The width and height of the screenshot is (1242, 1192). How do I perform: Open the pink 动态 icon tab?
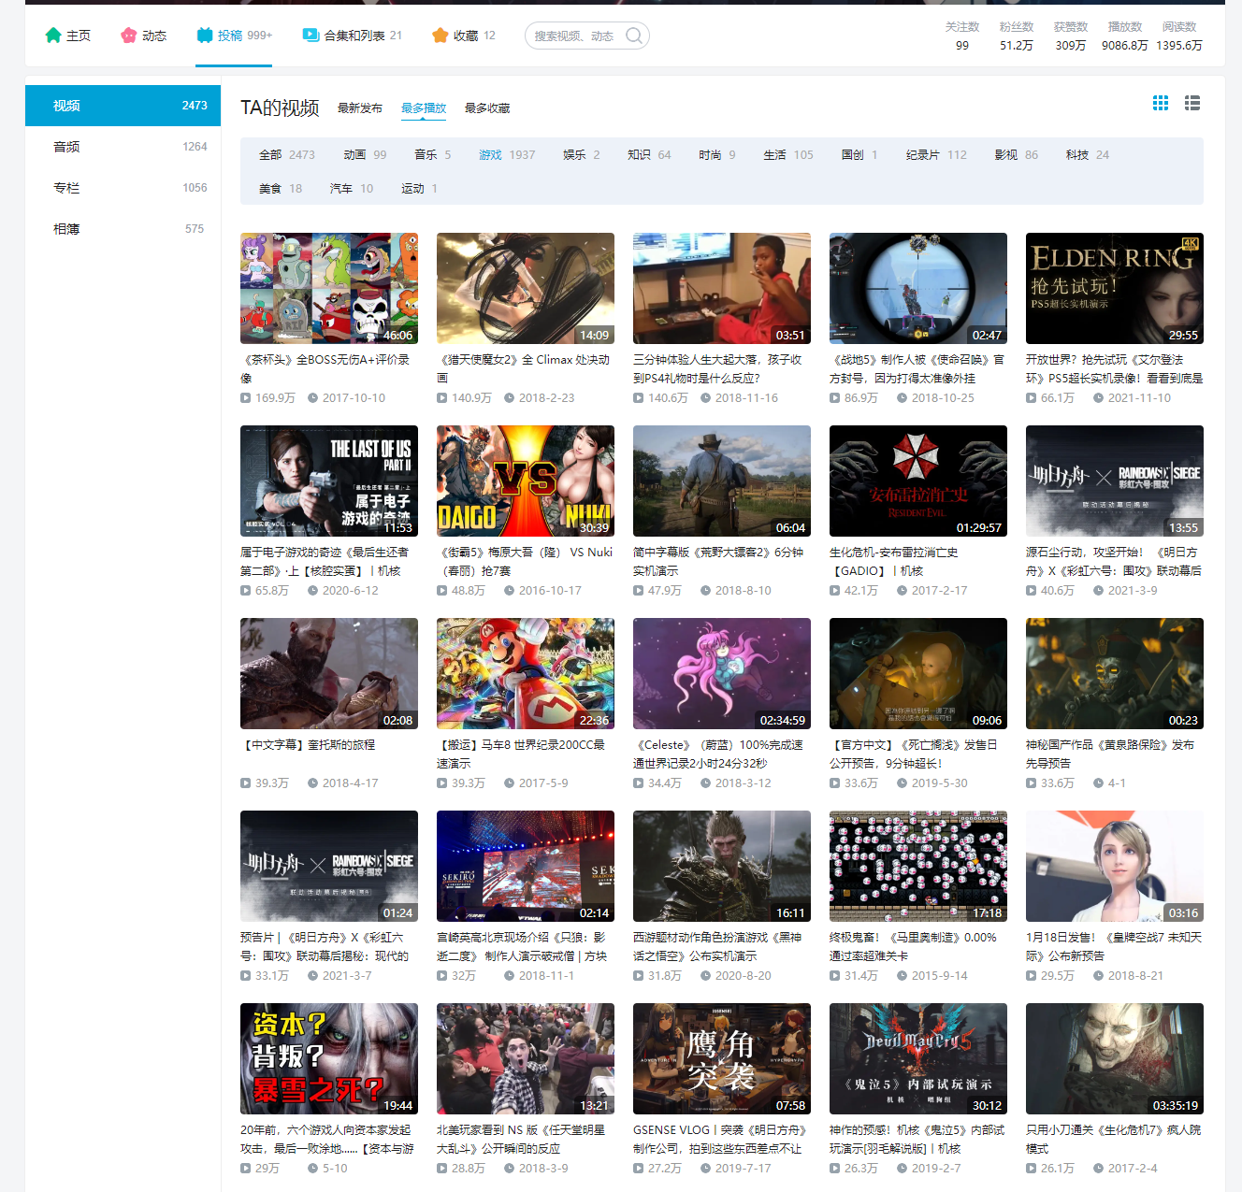pos(129,36)
